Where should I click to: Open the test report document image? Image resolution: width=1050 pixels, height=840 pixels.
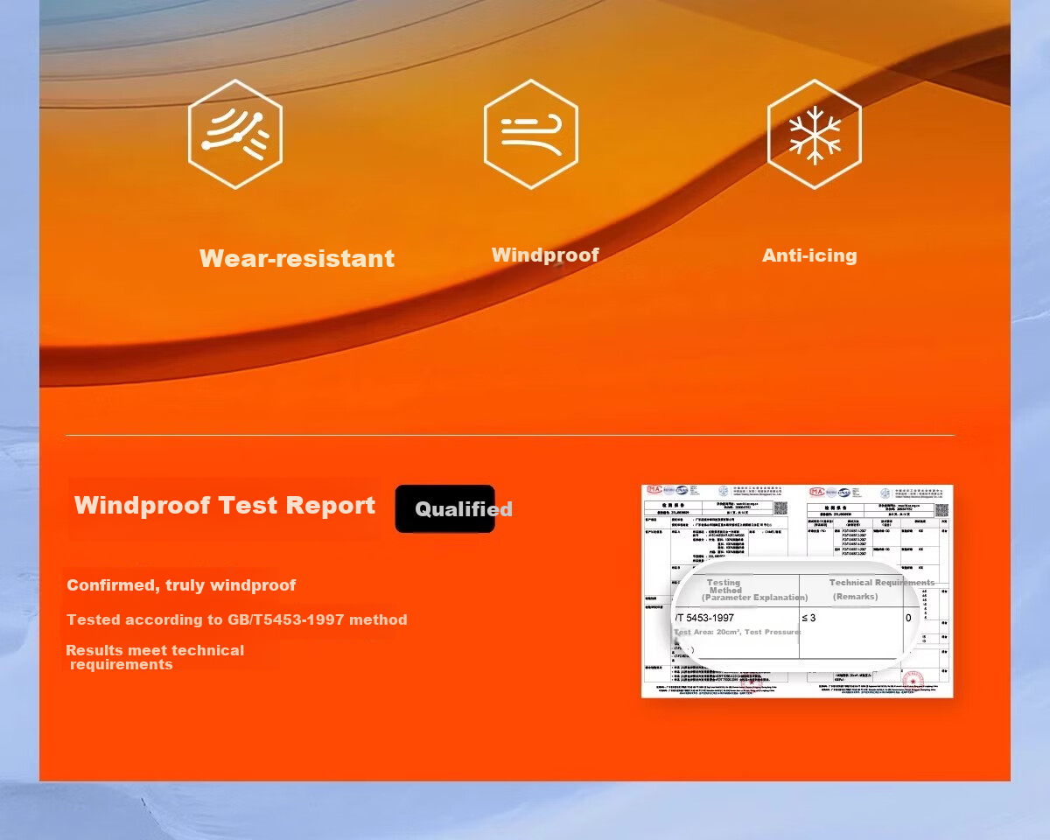click(x=797, y=591)
